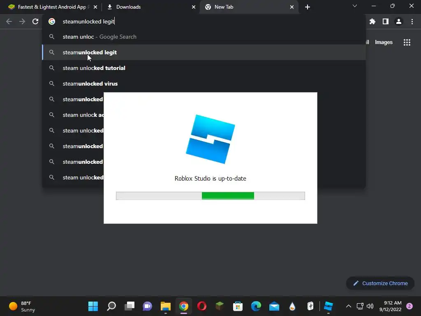Choose the 'steam unlock ac' suggestion
421x316 pixels.
tap(73, 115)
